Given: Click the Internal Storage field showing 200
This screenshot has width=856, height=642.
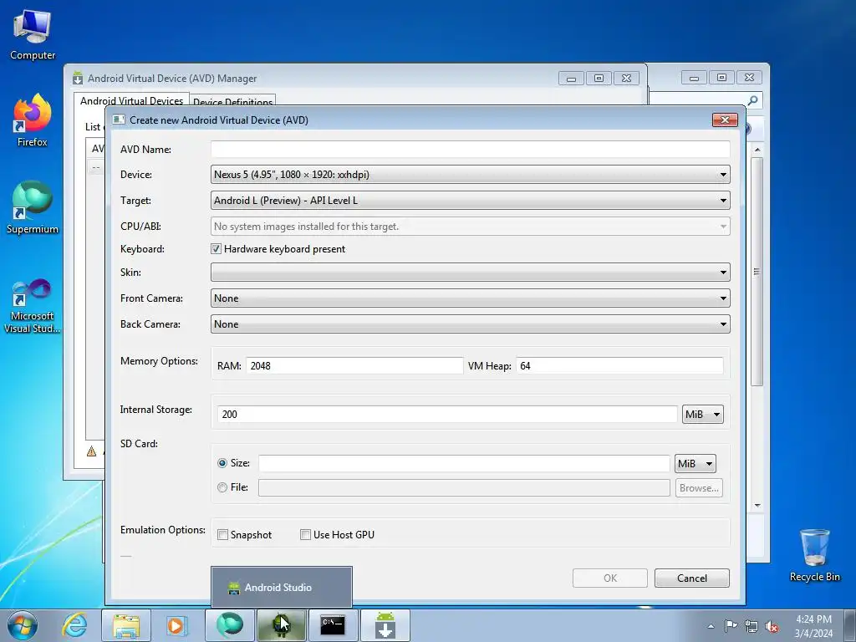Looking at the screenshot, I should [x=447, y=415].
